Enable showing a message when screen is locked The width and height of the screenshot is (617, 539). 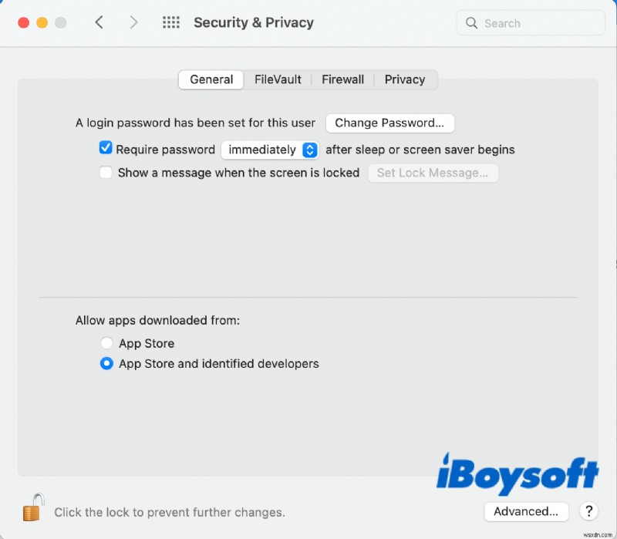[106, 173]
